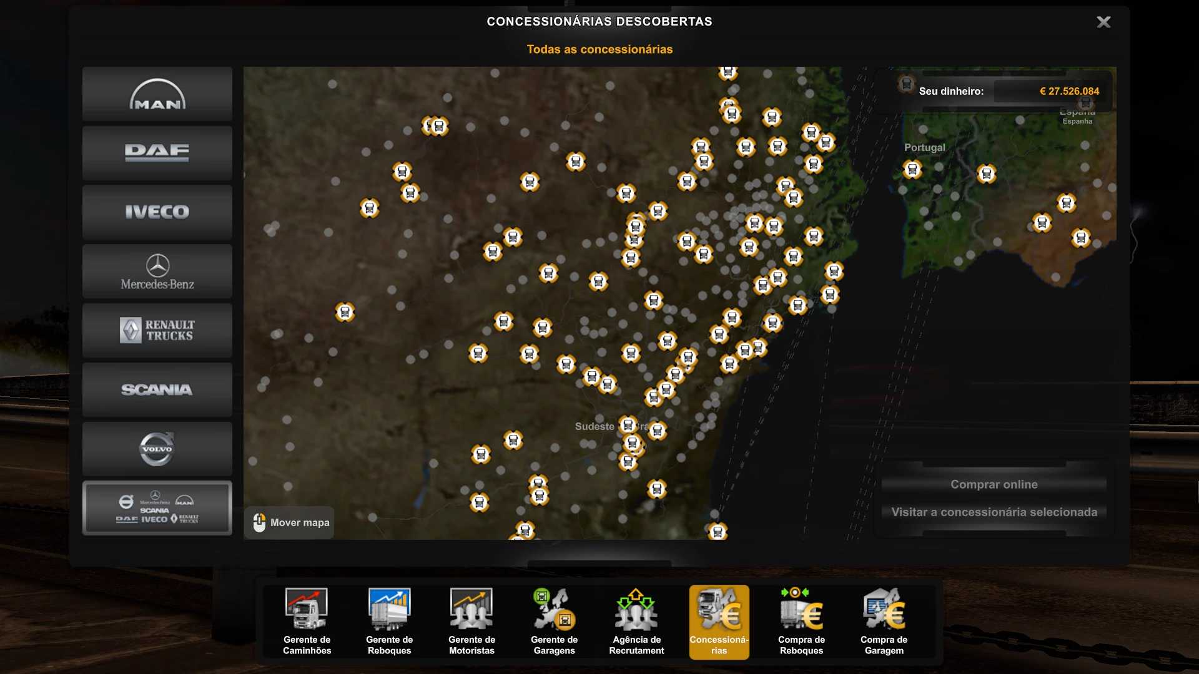Click Visitar a concessionária selecionada button

[x=994, y=512]
